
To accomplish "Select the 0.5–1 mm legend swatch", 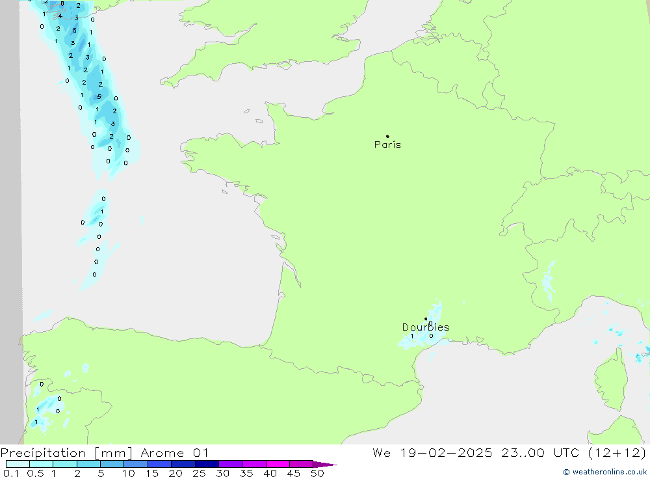I will (41, 464).
